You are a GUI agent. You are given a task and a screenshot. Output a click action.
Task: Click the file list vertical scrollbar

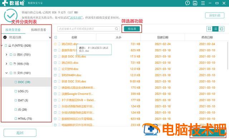pos(228,56)
